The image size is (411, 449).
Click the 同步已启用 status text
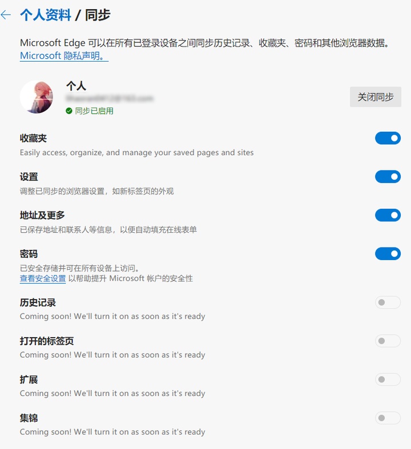coord(94,111)
